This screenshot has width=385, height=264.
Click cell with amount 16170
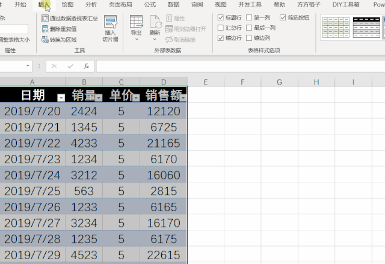164,223
